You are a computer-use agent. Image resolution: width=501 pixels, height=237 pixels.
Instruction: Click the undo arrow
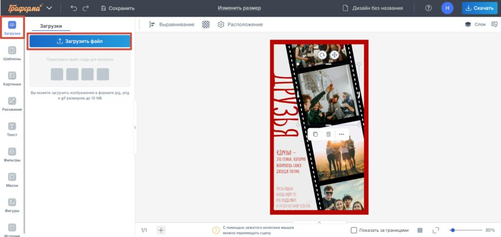[74, 8]
